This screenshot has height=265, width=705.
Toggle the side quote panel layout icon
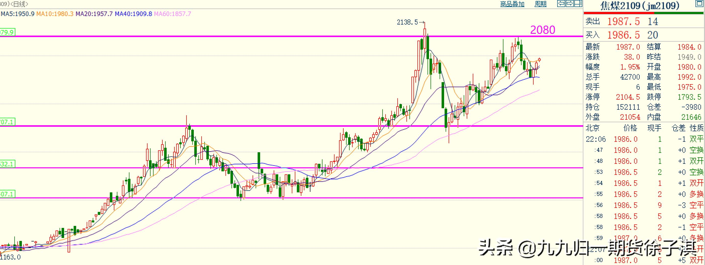[578, 4]
